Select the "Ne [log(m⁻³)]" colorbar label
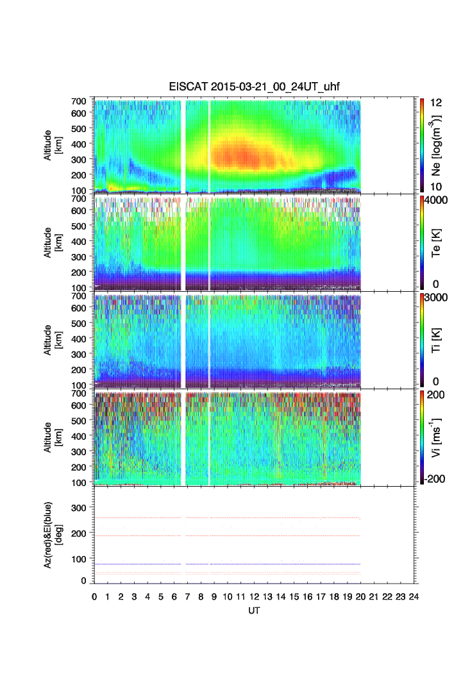Screen dimensions: 454x681 click(436, 145)
